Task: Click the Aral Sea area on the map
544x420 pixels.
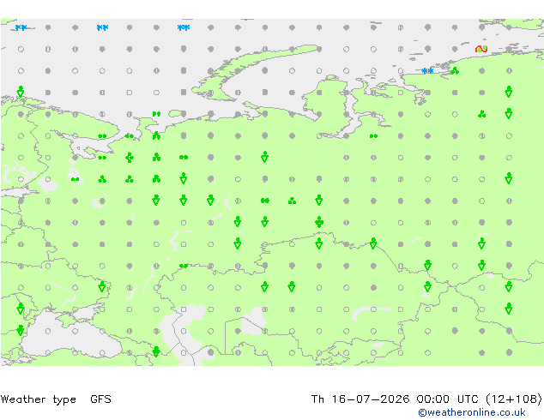Action: tap(252, 322)
